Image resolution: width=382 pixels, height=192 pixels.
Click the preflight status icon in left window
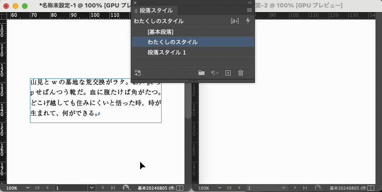tap(126, 188)
